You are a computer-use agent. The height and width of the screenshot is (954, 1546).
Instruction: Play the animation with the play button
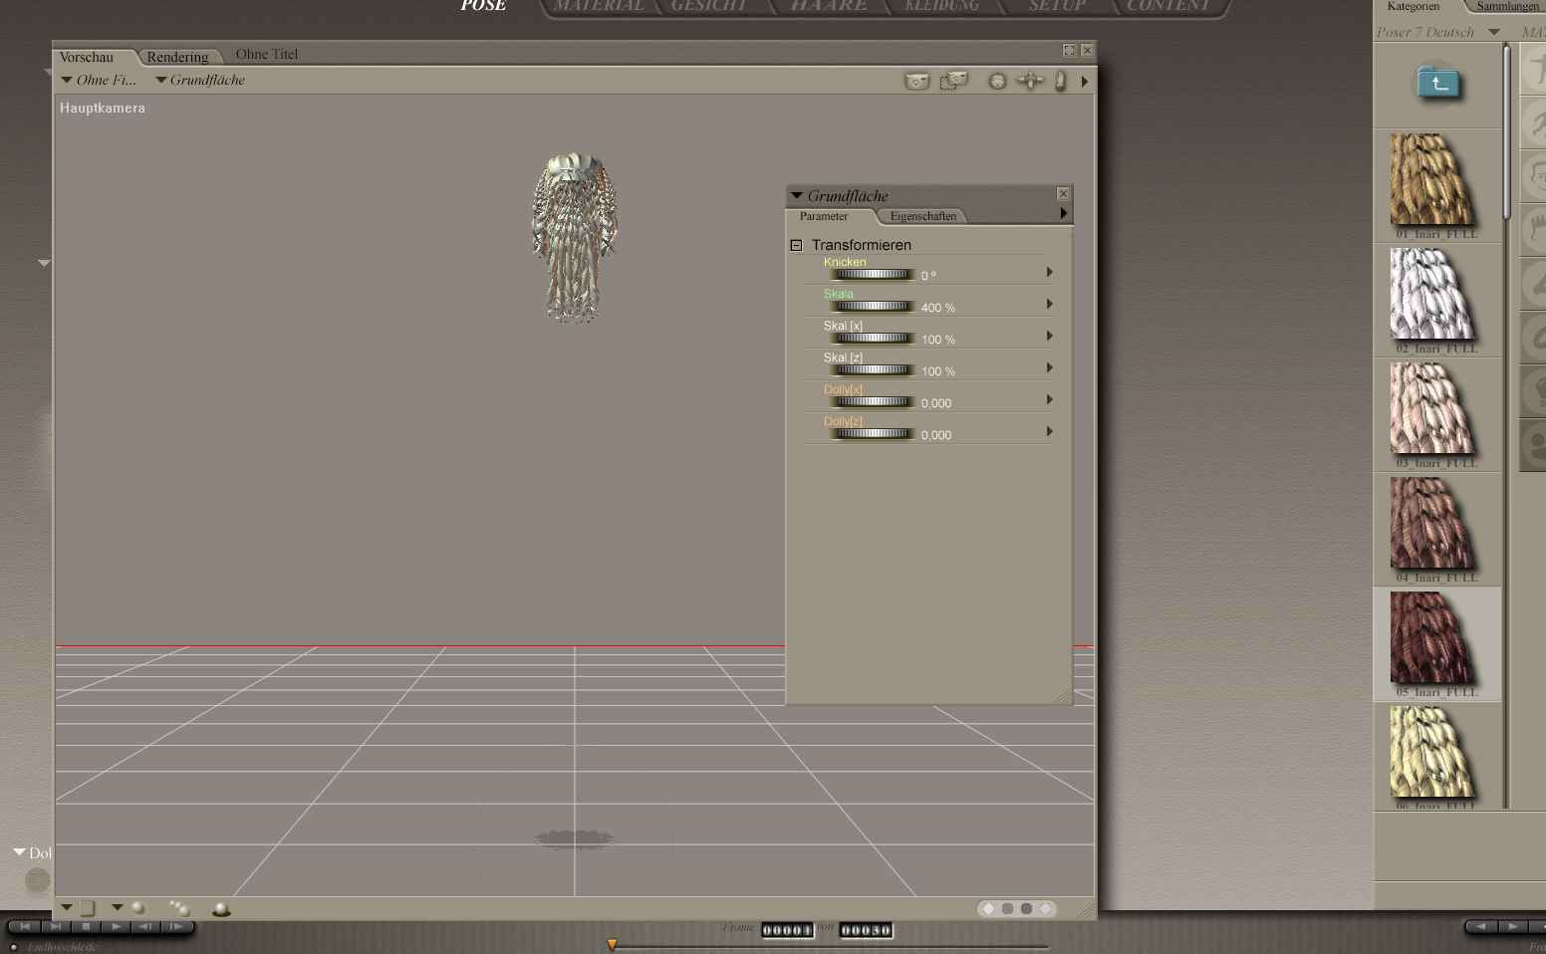coord(117,926)
